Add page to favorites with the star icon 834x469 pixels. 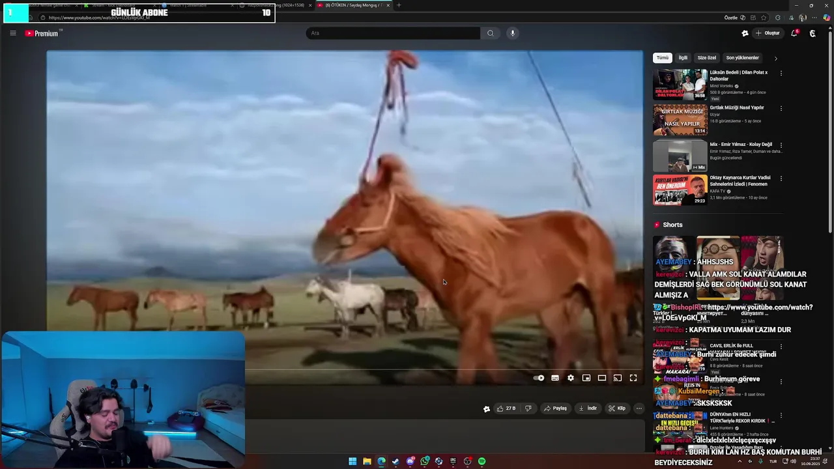(764, 18)
